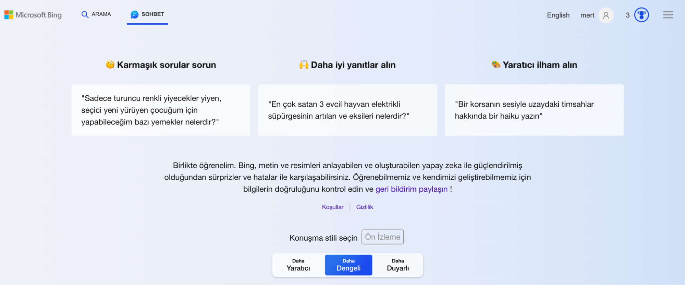Choose the orange foods toddler example prompt
Image resolution: width=685 pixels, height=285 pixels.
pyautogui.click(x=161, y=110)
